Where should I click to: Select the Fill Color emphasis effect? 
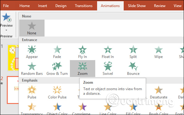(133, 109)
